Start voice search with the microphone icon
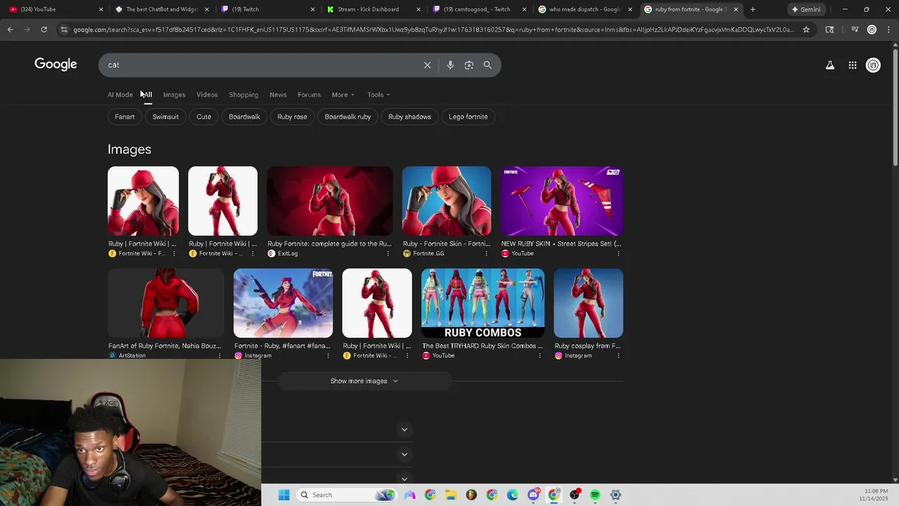The height and width of the screenshot is (506, 899). (x=450, y=65)
